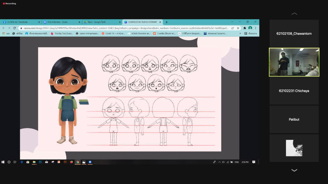Image resolution: width=328 pixels, height=184 pixels.
Task: Select Patibut participant tile
Action: pos(294,119)
